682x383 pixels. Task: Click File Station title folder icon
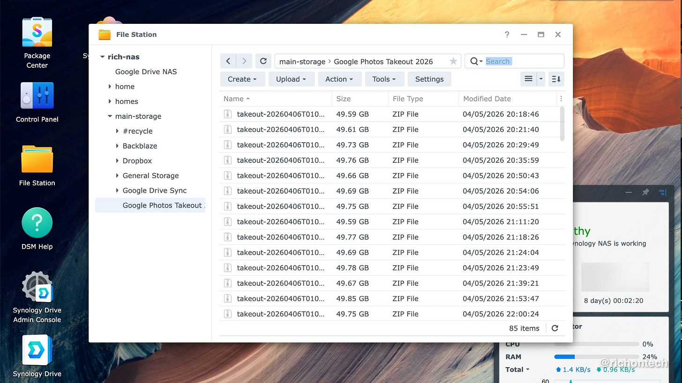pyautogui.click(x=104, y=35)
